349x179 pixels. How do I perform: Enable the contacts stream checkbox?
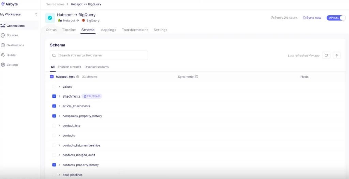click(x=54, y=136)
